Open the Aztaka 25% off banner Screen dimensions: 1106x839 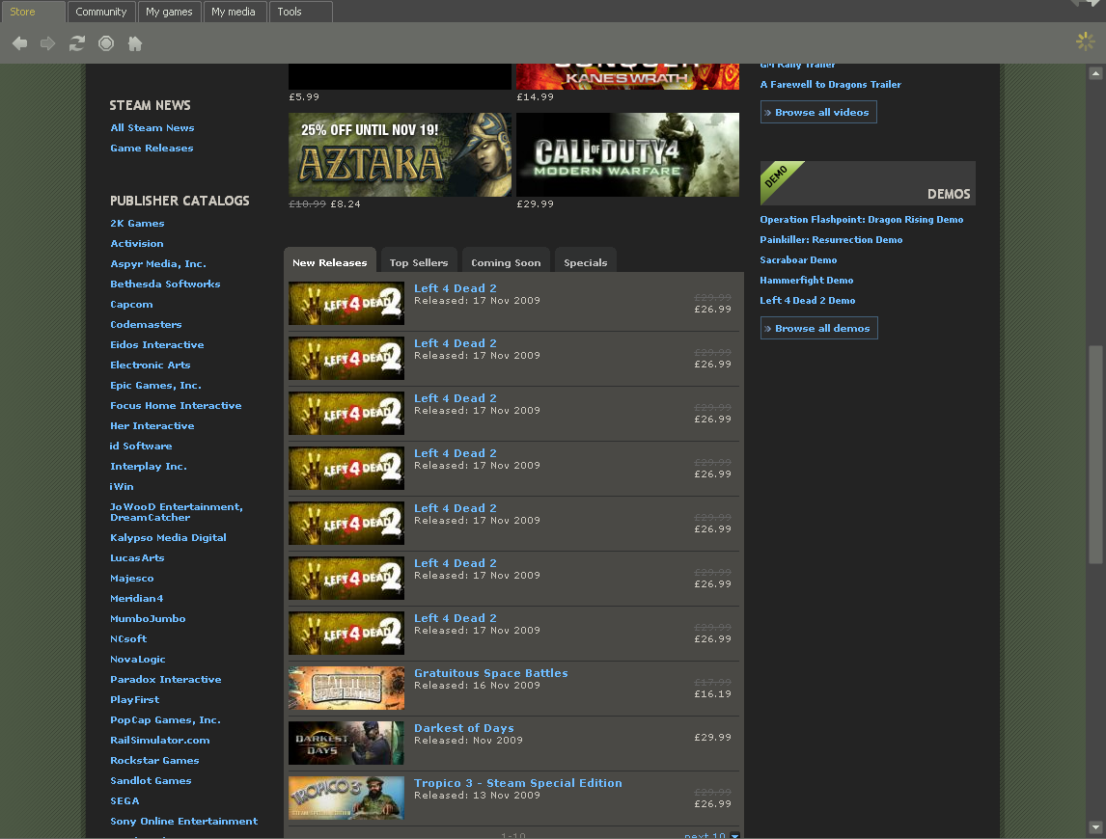click(400, 154)
